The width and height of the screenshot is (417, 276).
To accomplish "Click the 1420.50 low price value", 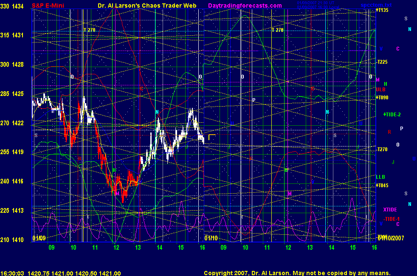I will (x=86, y=273).
